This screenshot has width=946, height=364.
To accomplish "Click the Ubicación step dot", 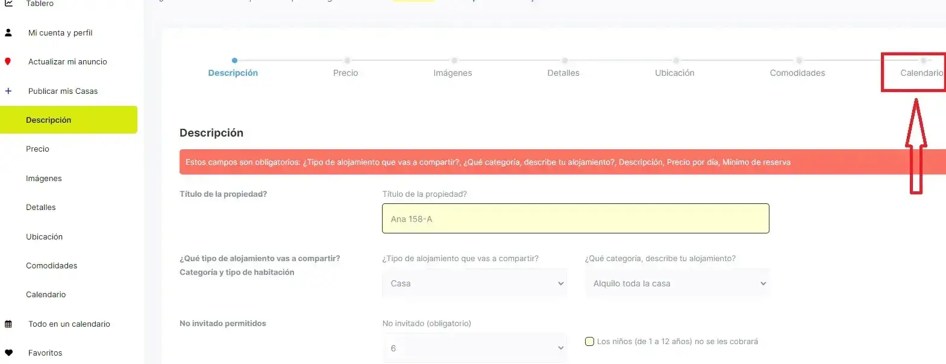I will tap(676, 60).
